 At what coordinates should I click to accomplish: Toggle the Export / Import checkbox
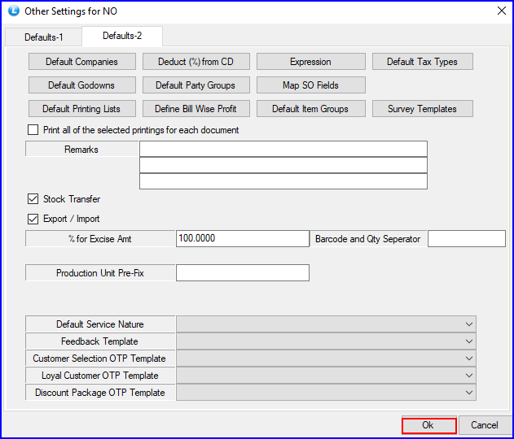coord(33,219)
